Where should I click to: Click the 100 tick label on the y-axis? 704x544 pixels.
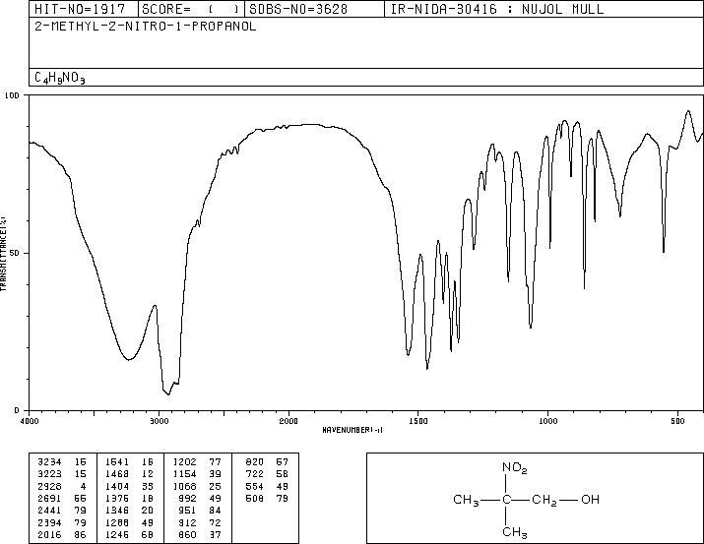(x=13, y=95)
